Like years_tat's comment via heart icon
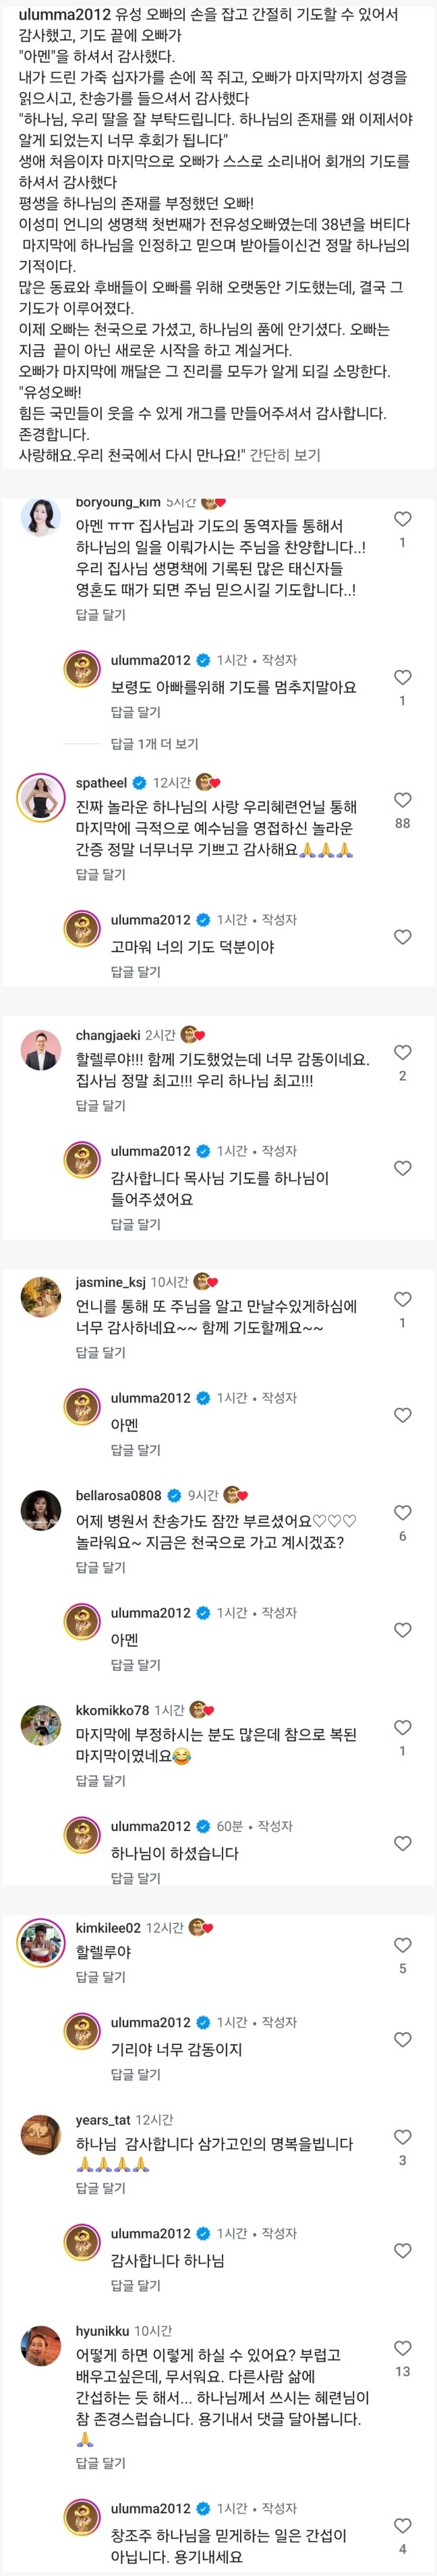Viewport: 437px width, 2576px height. [402, 2137]
